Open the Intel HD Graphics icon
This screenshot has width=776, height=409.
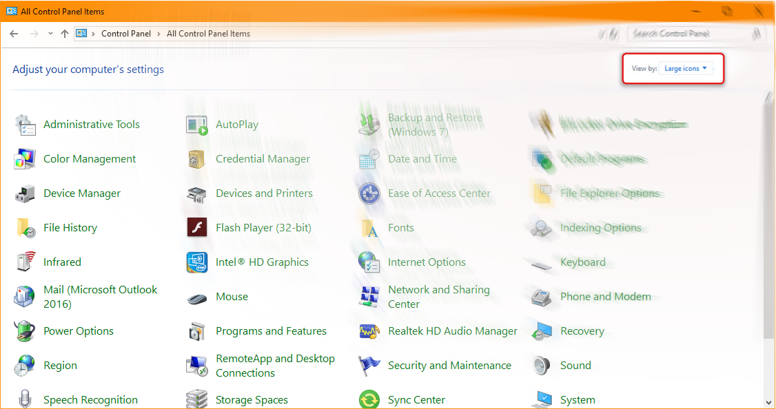point(197,262)
